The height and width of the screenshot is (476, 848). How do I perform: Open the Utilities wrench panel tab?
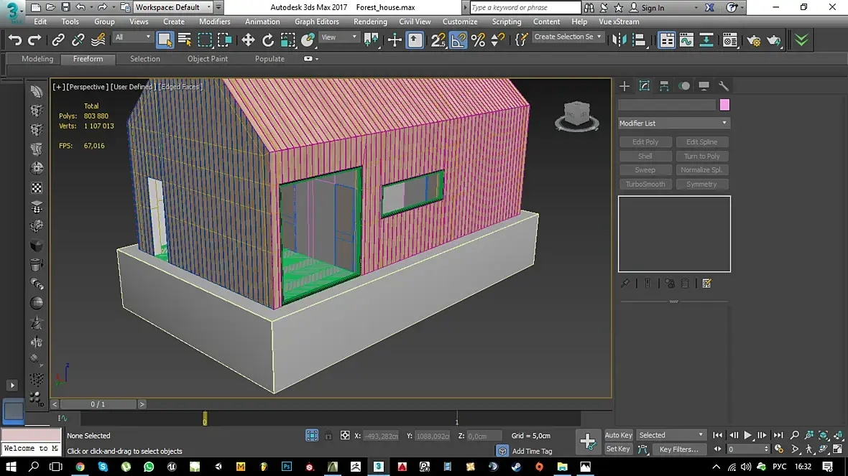[x=724, y=86]
